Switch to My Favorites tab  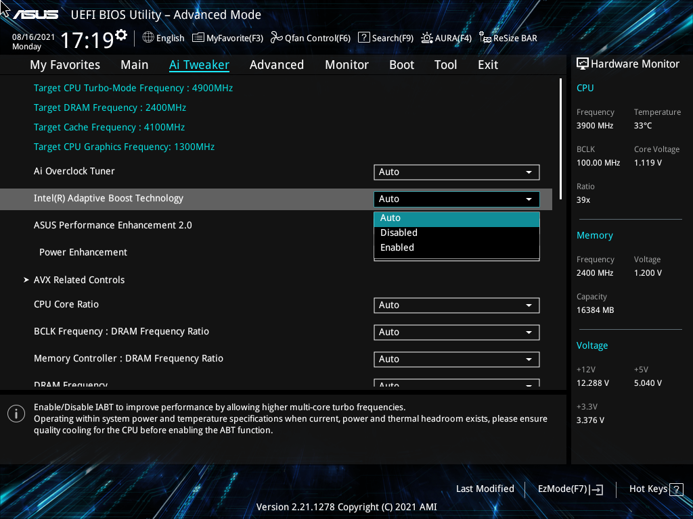pos(65,65)
